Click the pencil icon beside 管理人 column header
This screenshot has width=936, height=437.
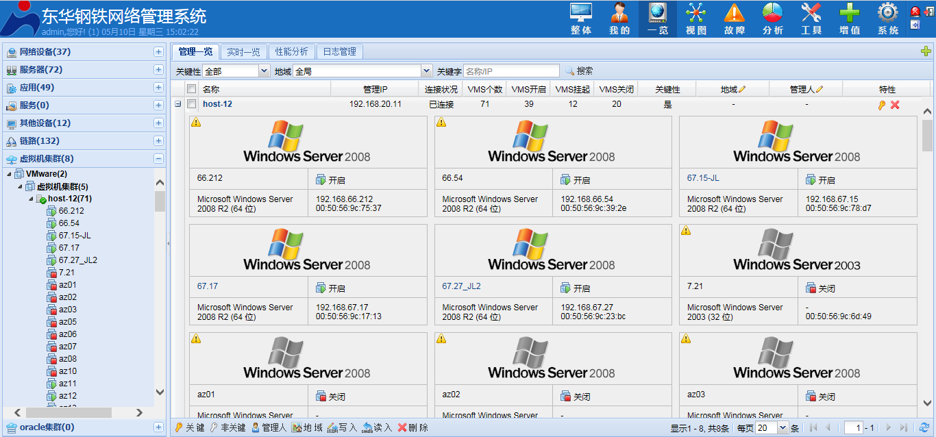(x=819, y=89)
